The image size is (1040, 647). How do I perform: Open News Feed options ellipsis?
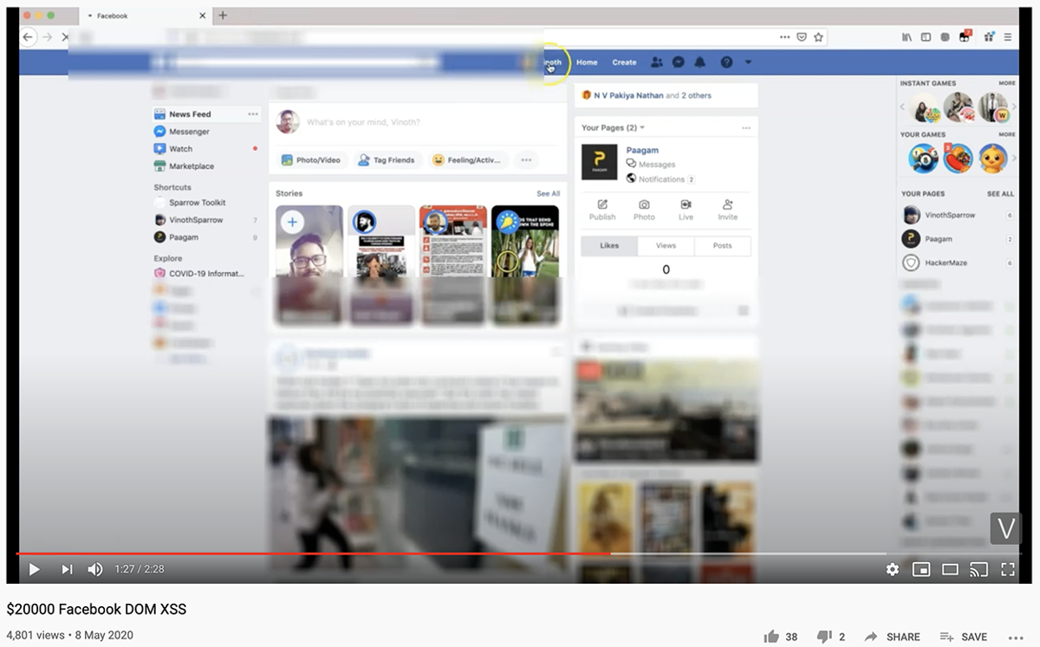(253, 114)
